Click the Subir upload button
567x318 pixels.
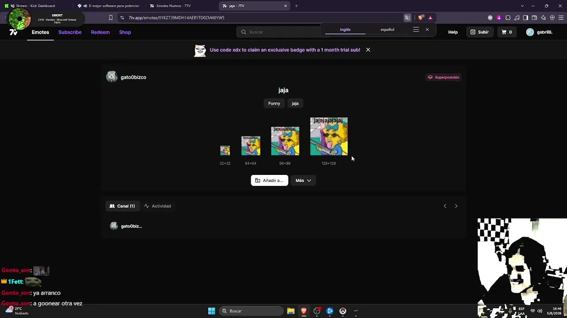point(479,32)
